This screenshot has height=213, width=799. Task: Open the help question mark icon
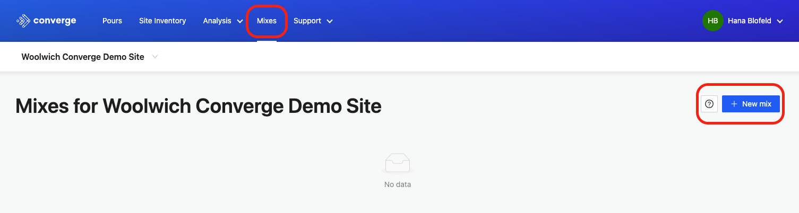pyautogui.click(x=709, y=104)
